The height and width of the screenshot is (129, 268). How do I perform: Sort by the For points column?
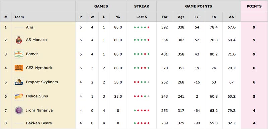pos(164,17)
